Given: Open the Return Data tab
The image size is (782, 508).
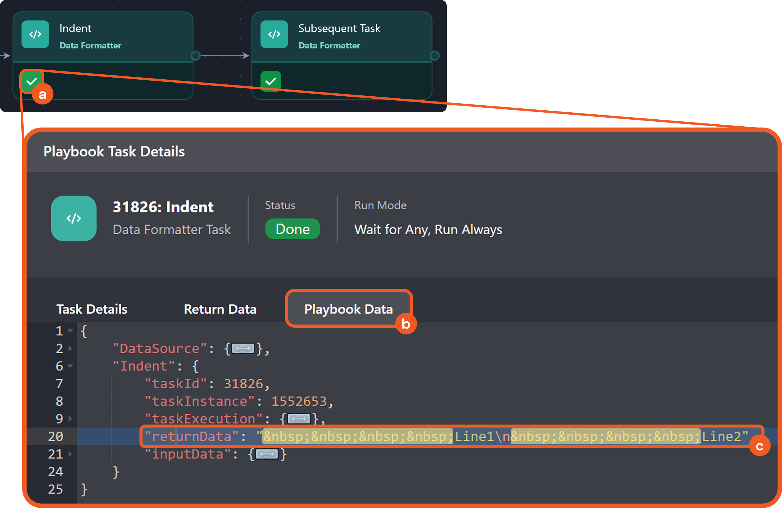Looking at the screenshot, I should coord(220,309).
